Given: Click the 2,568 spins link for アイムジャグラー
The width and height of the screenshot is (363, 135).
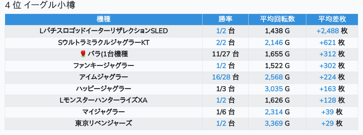Looking at the screenshot, I should tap(274, 77).
